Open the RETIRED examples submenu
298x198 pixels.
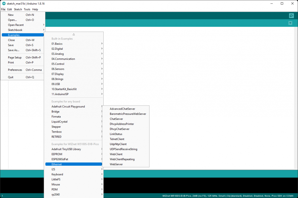(74, 137)
